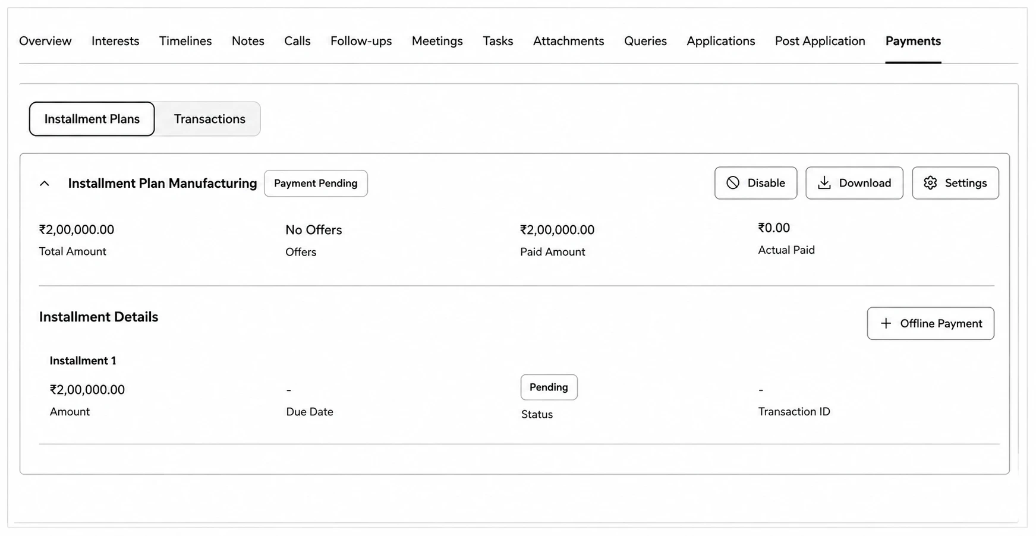
Task: Click the plus icon on Offline Payment
Action: pos(886,323)
